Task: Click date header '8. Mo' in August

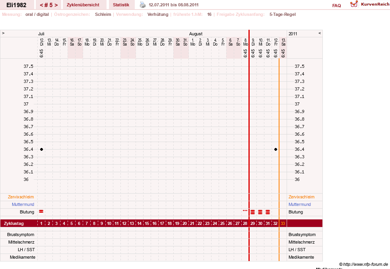Action: [x=246, y=42]
